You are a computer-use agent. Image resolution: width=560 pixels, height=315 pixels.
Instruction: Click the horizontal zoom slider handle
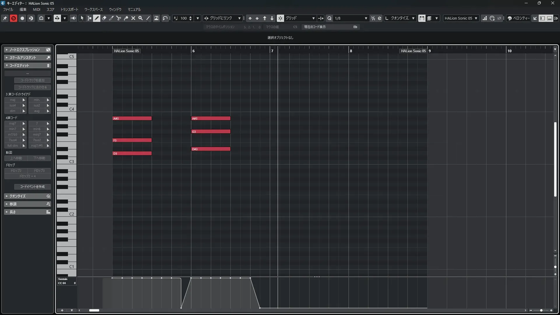tap(541, 310)
